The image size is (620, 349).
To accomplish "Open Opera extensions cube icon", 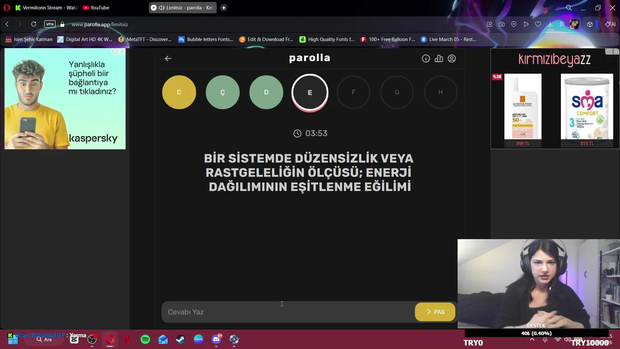I will tap(590, 24).
